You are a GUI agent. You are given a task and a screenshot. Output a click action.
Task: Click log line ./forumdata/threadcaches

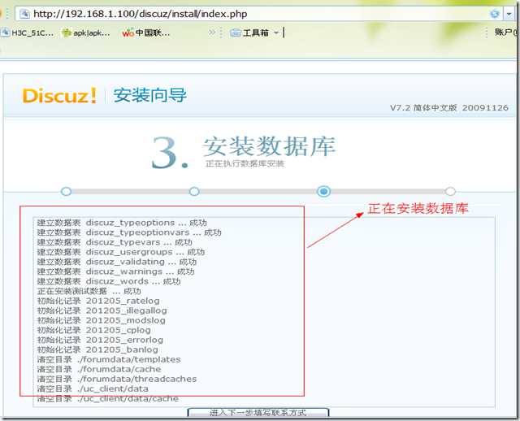(117, 380)
